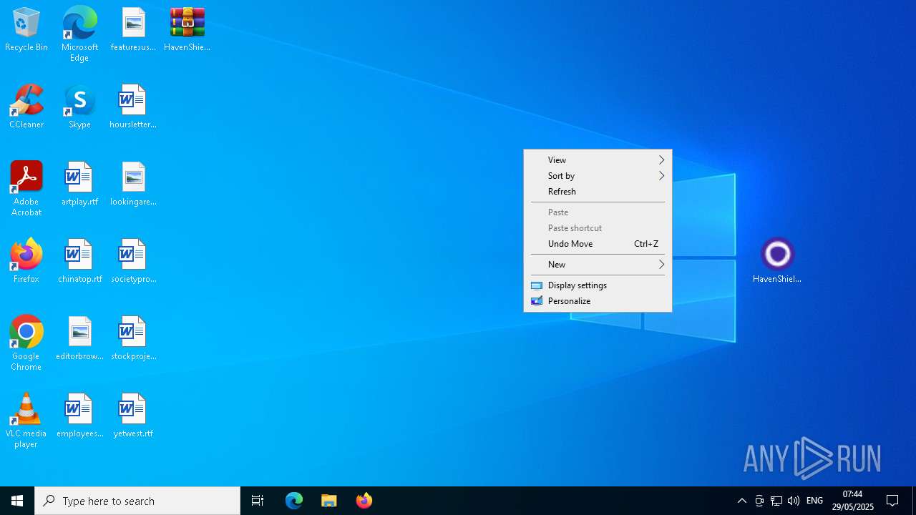Expand the View submenu
The width and height of the screenshot is (916, 515).
click(x=598, y=160)
